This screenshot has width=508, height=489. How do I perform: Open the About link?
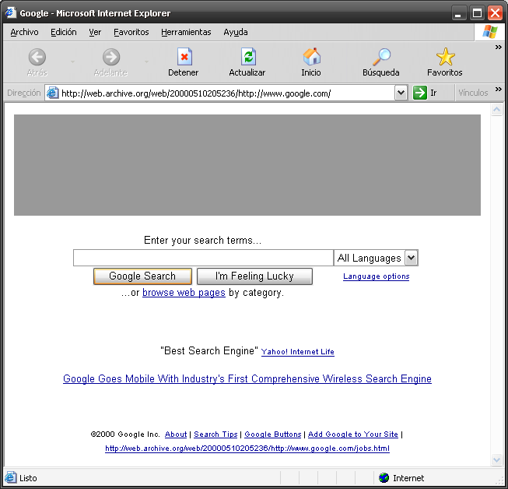176,434
